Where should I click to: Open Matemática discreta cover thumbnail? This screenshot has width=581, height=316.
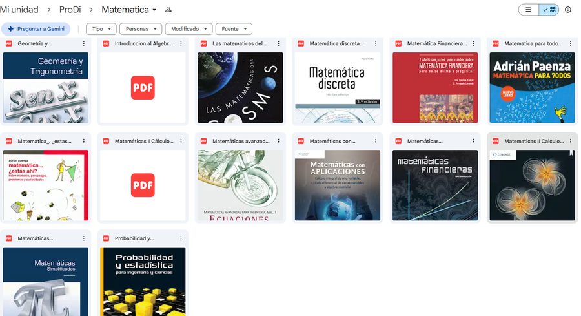[338, 87]
